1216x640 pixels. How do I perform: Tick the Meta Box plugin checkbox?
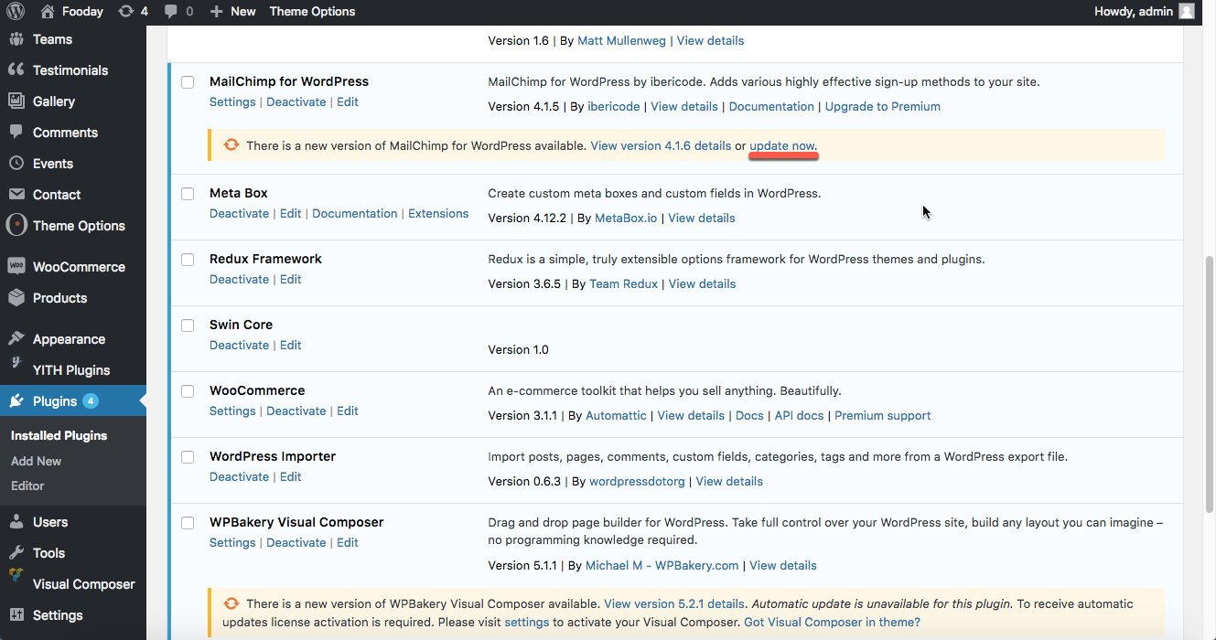(188, 194)
